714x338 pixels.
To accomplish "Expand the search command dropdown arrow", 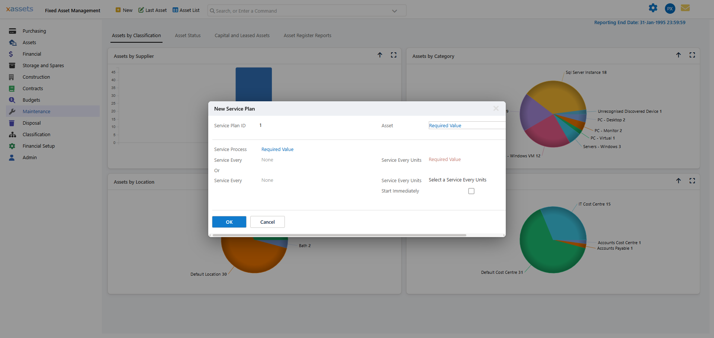I will click(395, 11).
